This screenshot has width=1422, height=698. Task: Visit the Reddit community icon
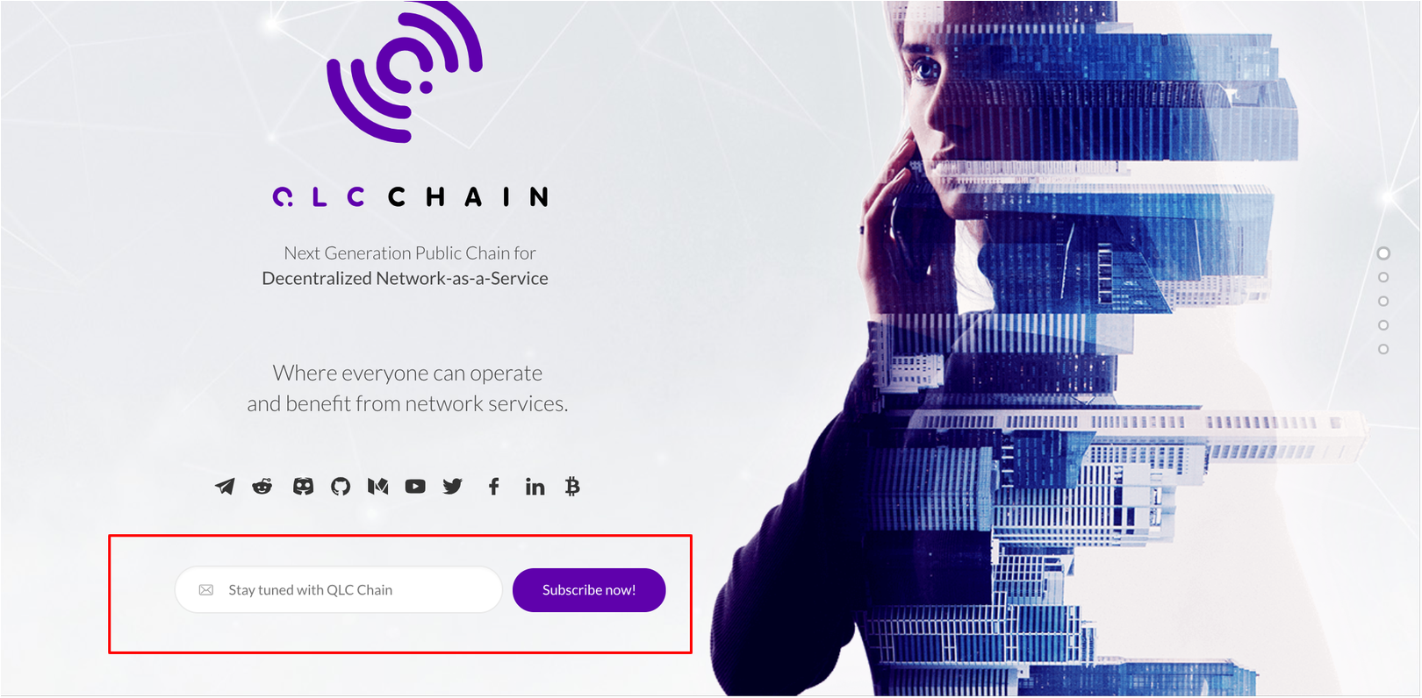pos(262,486)
